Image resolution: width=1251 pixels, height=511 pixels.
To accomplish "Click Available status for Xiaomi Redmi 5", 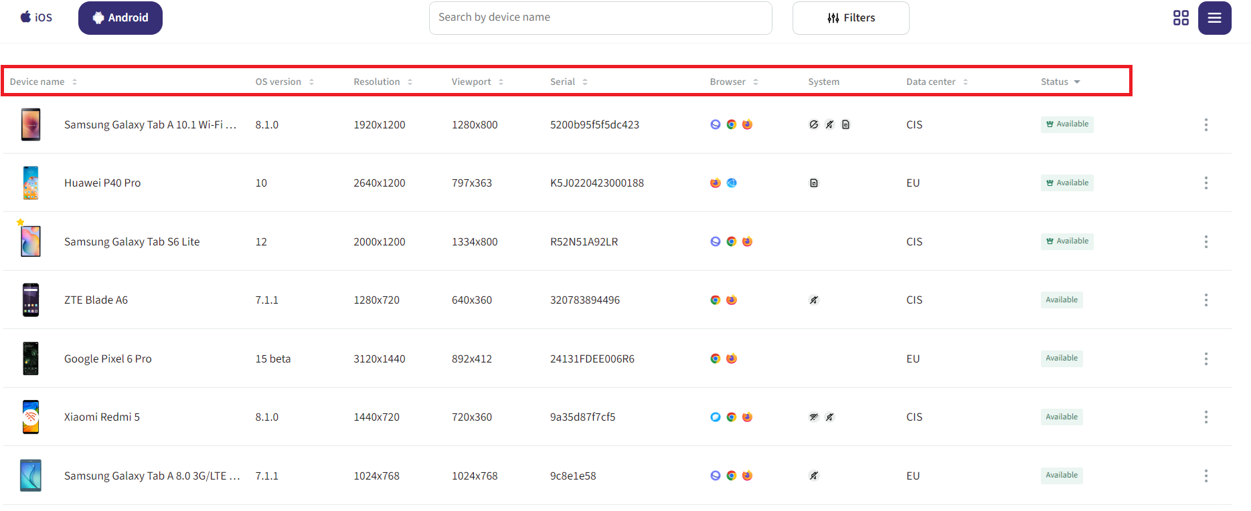I will click(1062, 417).
